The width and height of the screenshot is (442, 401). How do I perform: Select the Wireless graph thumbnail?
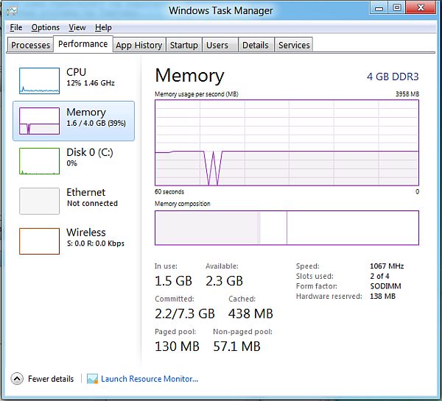click(x=39, y=241)
